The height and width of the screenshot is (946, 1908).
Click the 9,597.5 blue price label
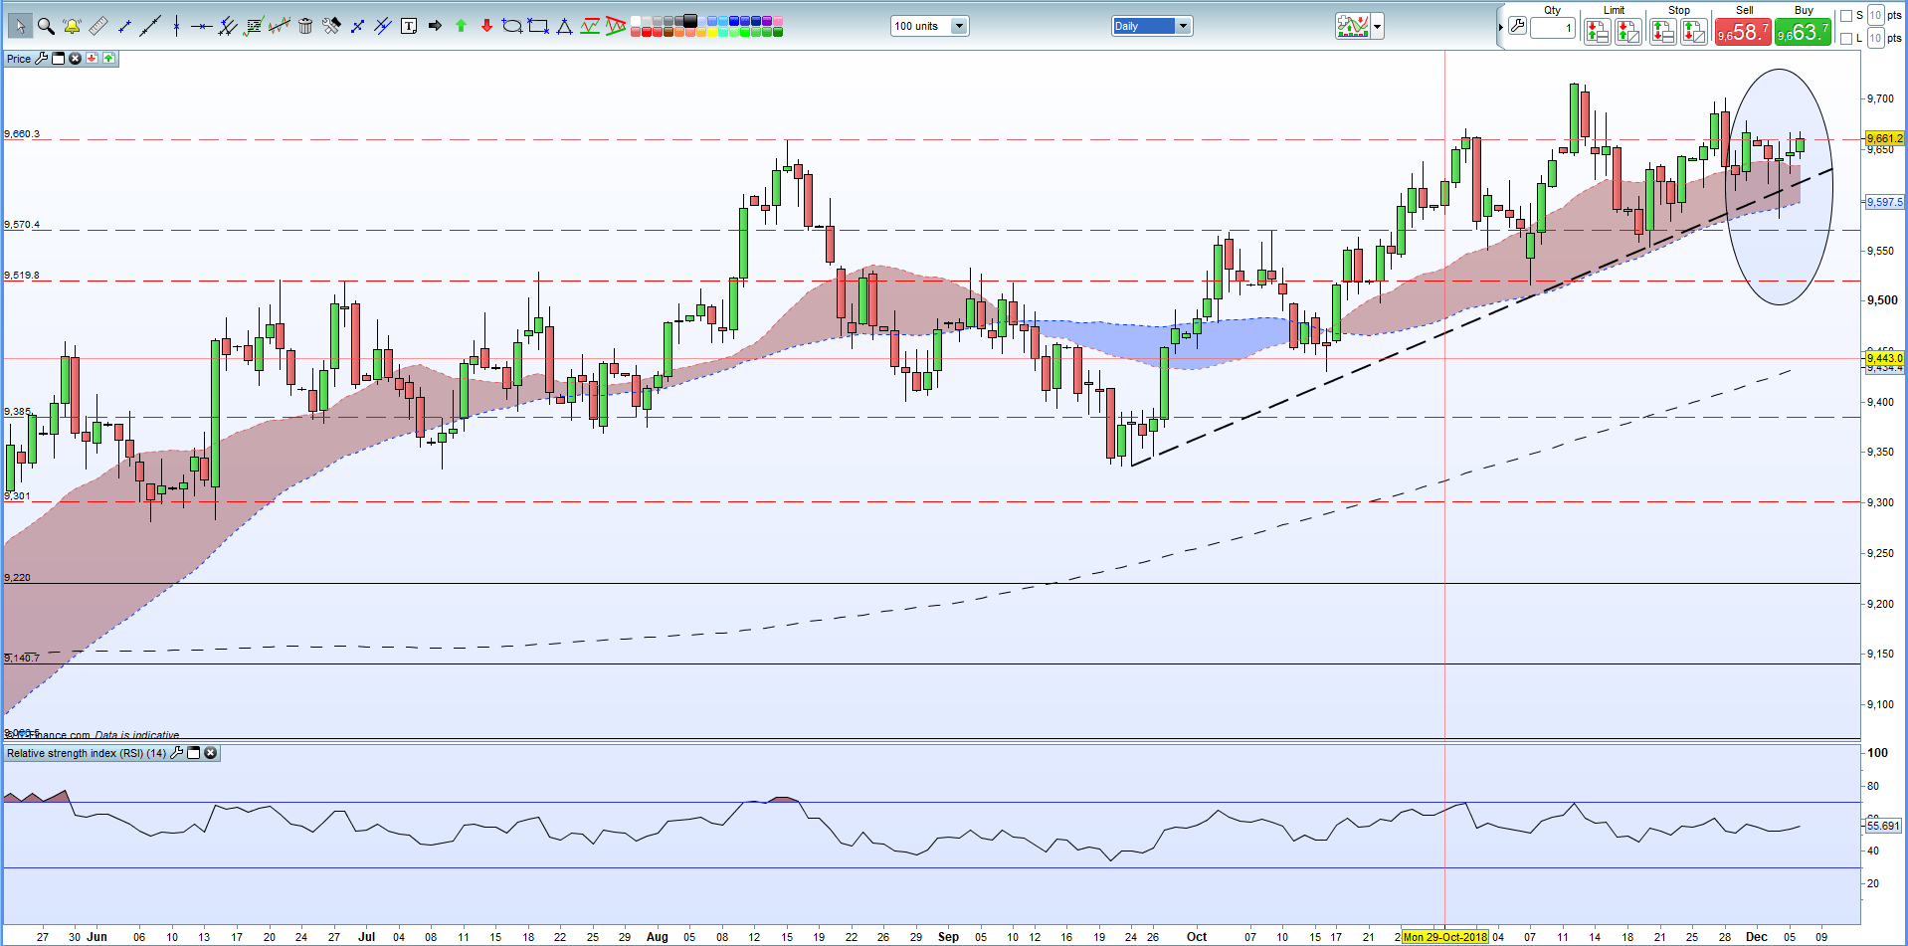pyautogui.click(x=1884, y=202)
